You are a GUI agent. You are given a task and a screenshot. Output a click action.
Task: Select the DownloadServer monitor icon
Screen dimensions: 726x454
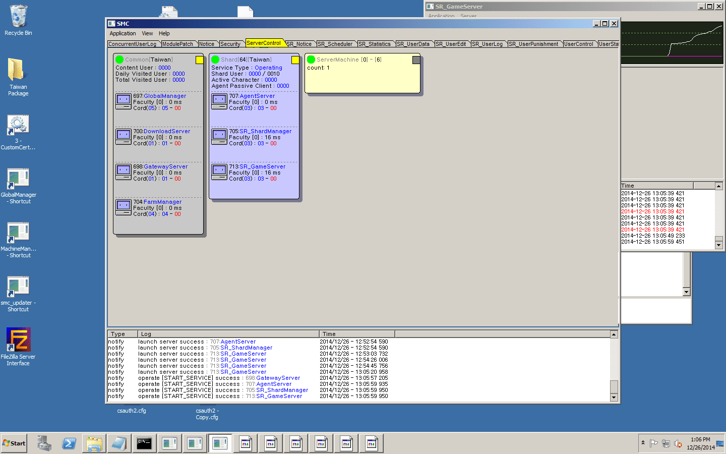click(124, 136)
